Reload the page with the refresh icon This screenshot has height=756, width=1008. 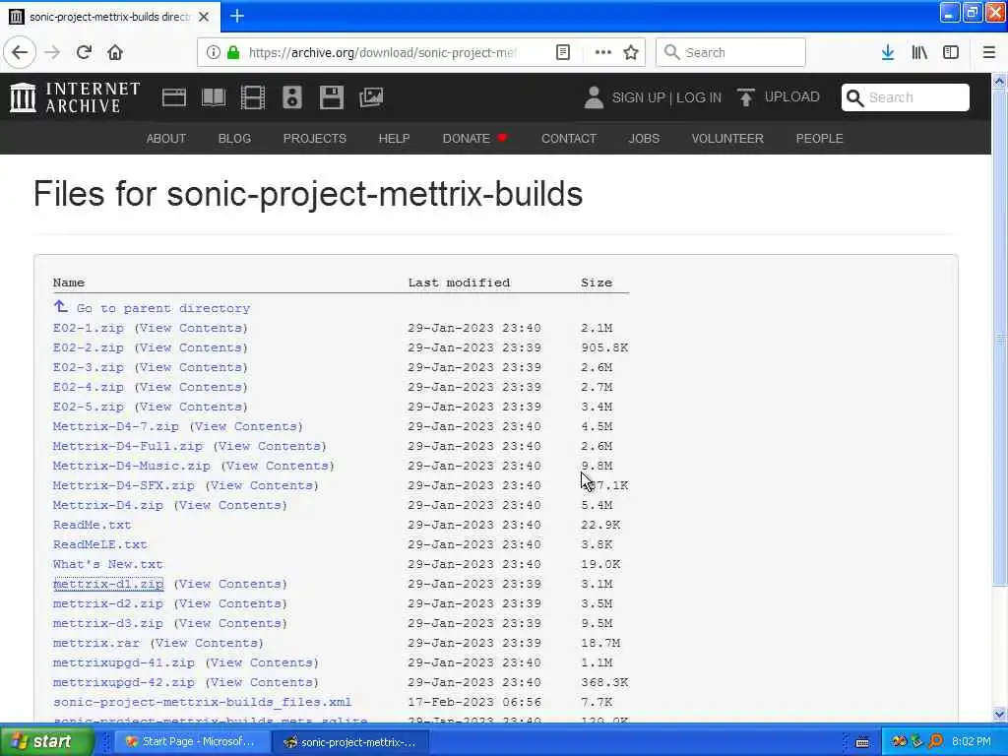click(84, 52)
